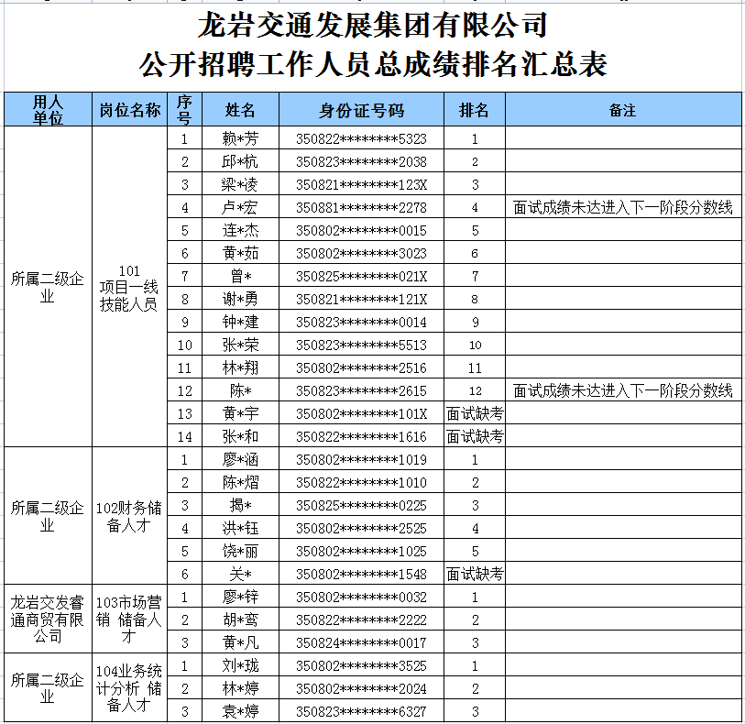Select ID cell 350824********0017
745x724 pixels.
[x=361, y=642]
